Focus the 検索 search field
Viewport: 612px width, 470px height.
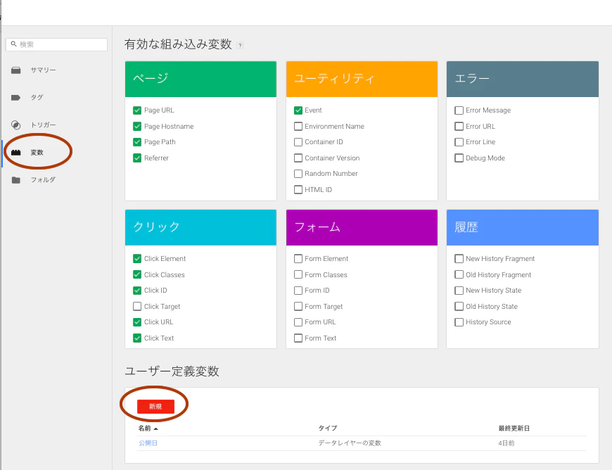(56, 44)
